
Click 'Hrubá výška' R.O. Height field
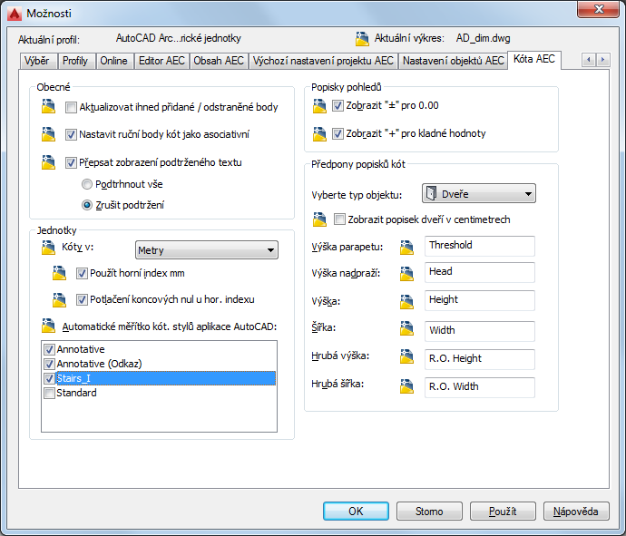480,359
